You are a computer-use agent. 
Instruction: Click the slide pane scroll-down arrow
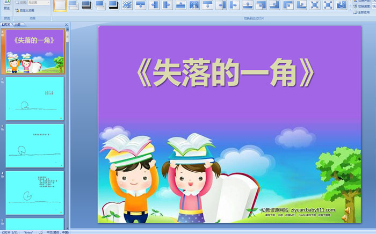(x=67, y=228)
